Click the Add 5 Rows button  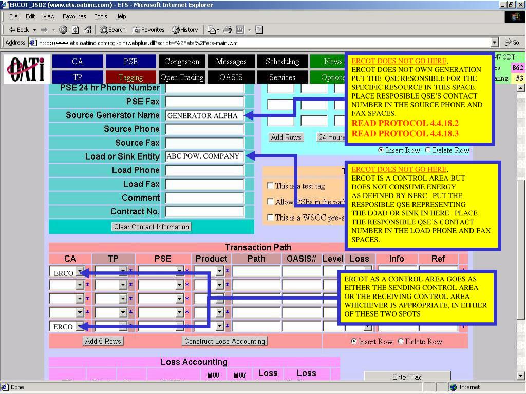coord(103,341)
